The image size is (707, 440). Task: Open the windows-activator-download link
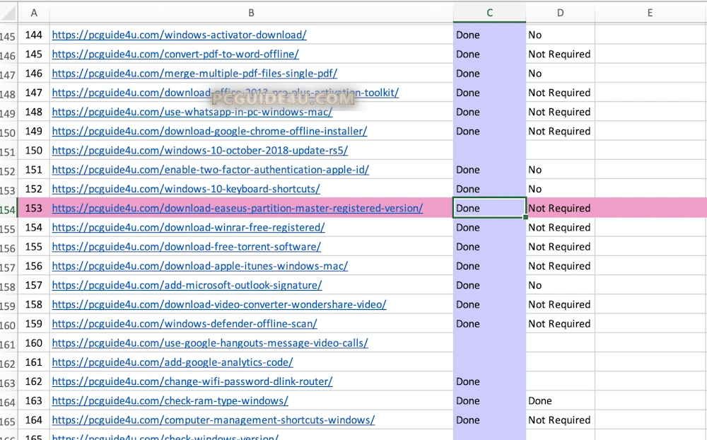[179, 35]
